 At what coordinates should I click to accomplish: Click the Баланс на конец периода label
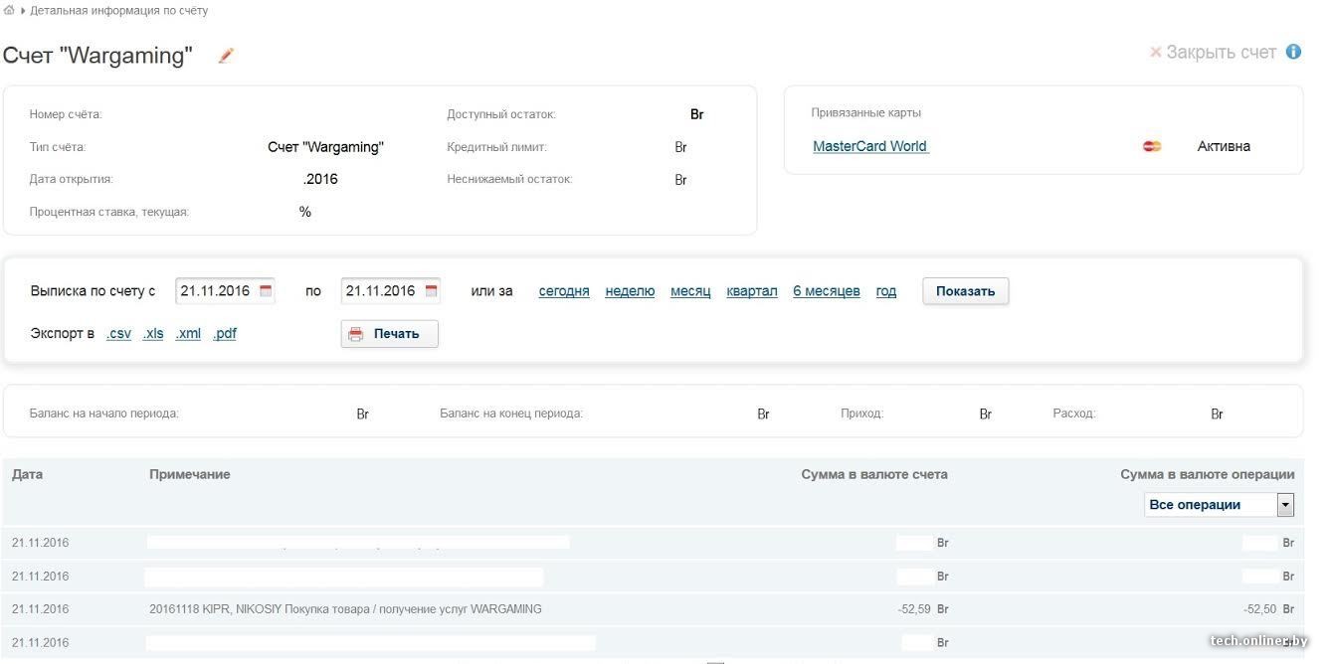511,414
